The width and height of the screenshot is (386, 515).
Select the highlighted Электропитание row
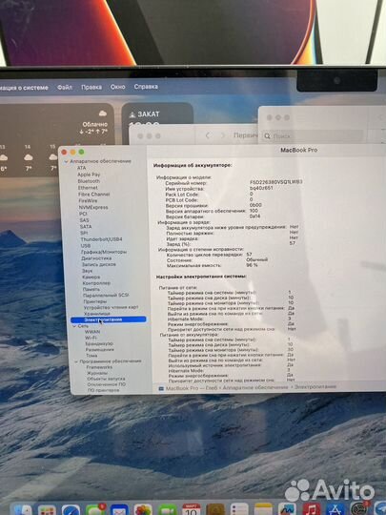click(x=109, y=319)
